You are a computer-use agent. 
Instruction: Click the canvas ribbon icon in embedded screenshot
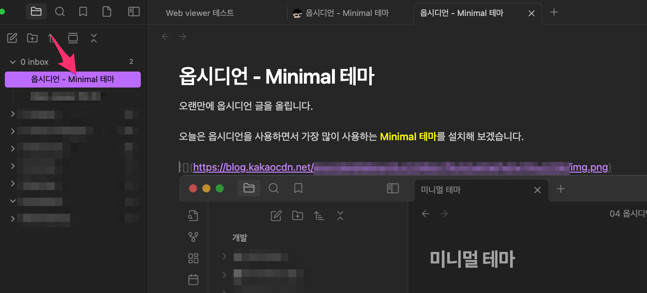click(x=193, y=258)
